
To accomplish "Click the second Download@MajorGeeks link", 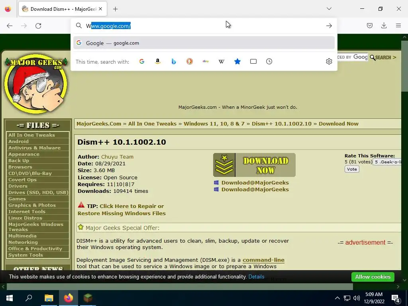I will pyautogui.click(x=255, y=189).
